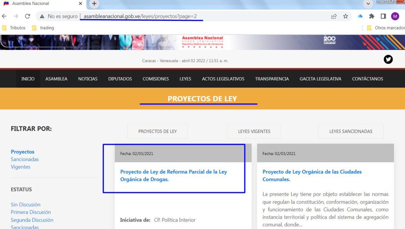This screenshot has height=229, width=405.
Task: Click the browser back arrow
Action: pos(4,16)
